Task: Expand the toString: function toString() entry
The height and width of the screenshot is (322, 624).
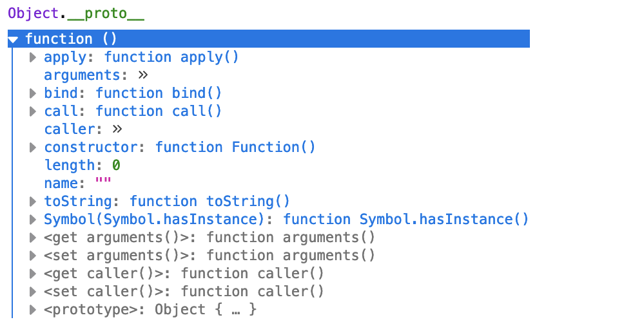Action: point(33,202)
